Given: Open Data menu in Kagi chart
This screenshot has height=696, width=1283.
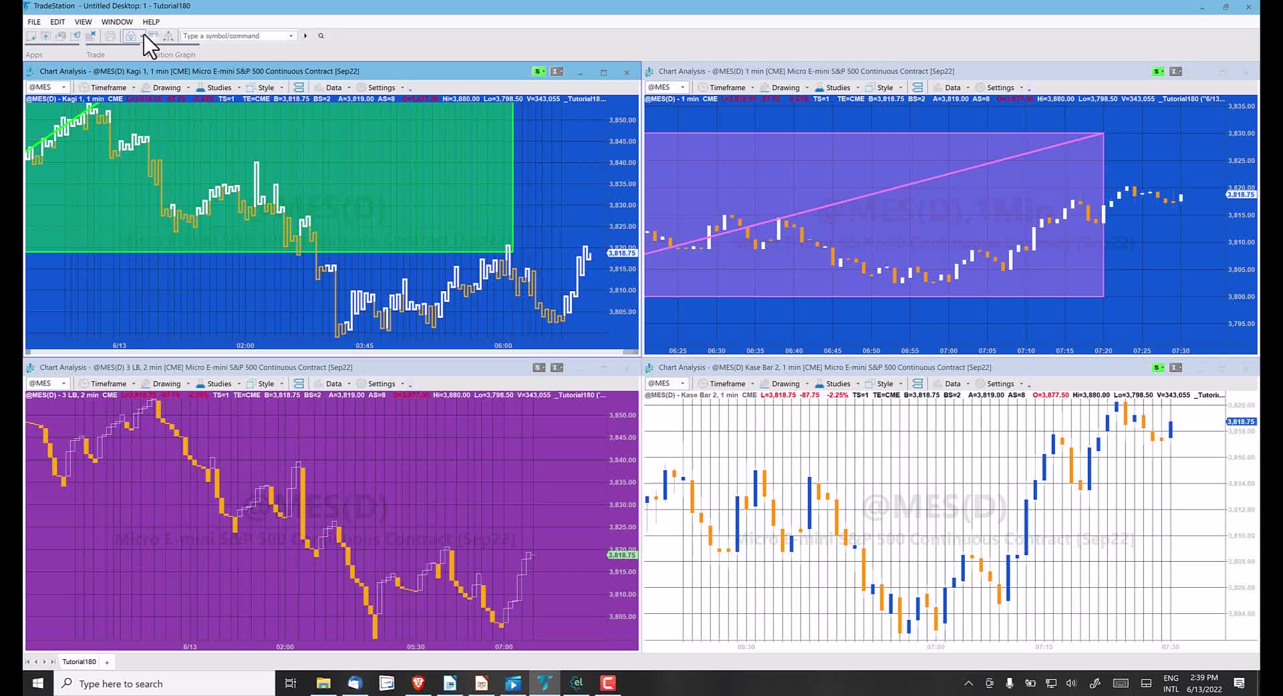Looking at the screenshot, I should pos(333,88).
